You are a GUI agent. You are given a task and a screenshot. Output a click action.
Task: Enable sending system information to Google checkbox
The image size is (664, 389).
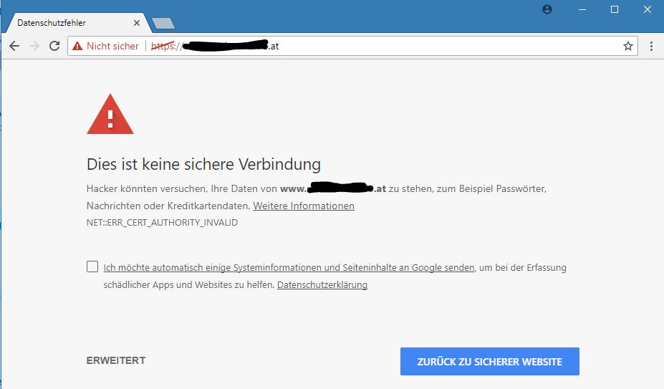point(92,266)
